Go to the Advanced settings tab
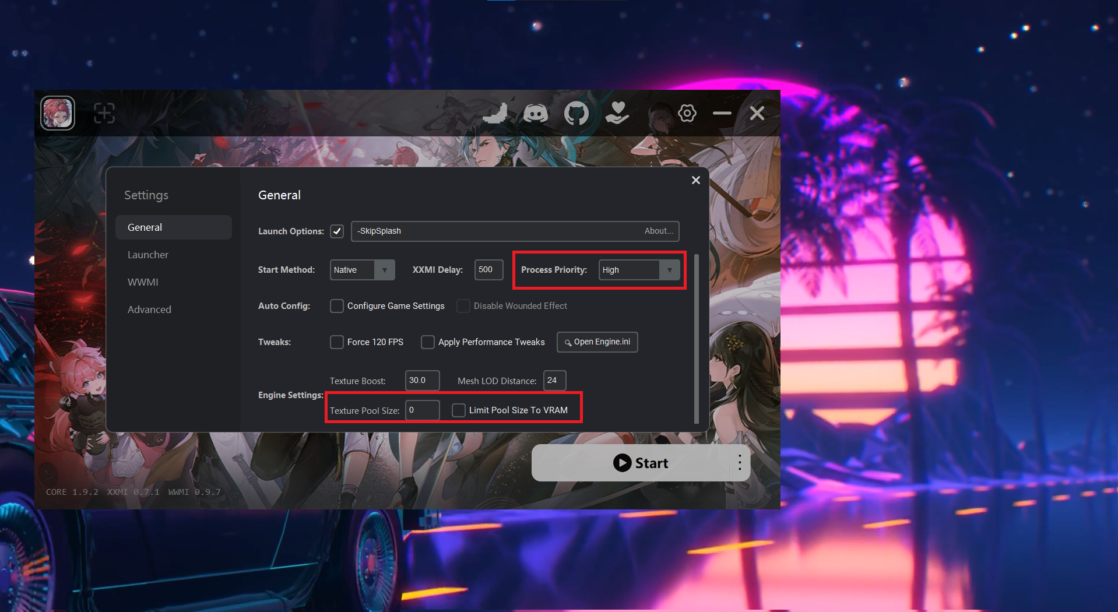Screen dimensions: 1118x612 point(174,309)
